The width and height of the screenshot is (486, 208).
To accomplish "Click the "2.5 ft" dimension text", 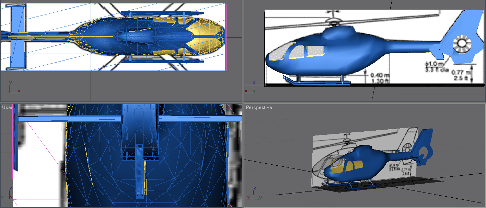I will pos(461,78).
